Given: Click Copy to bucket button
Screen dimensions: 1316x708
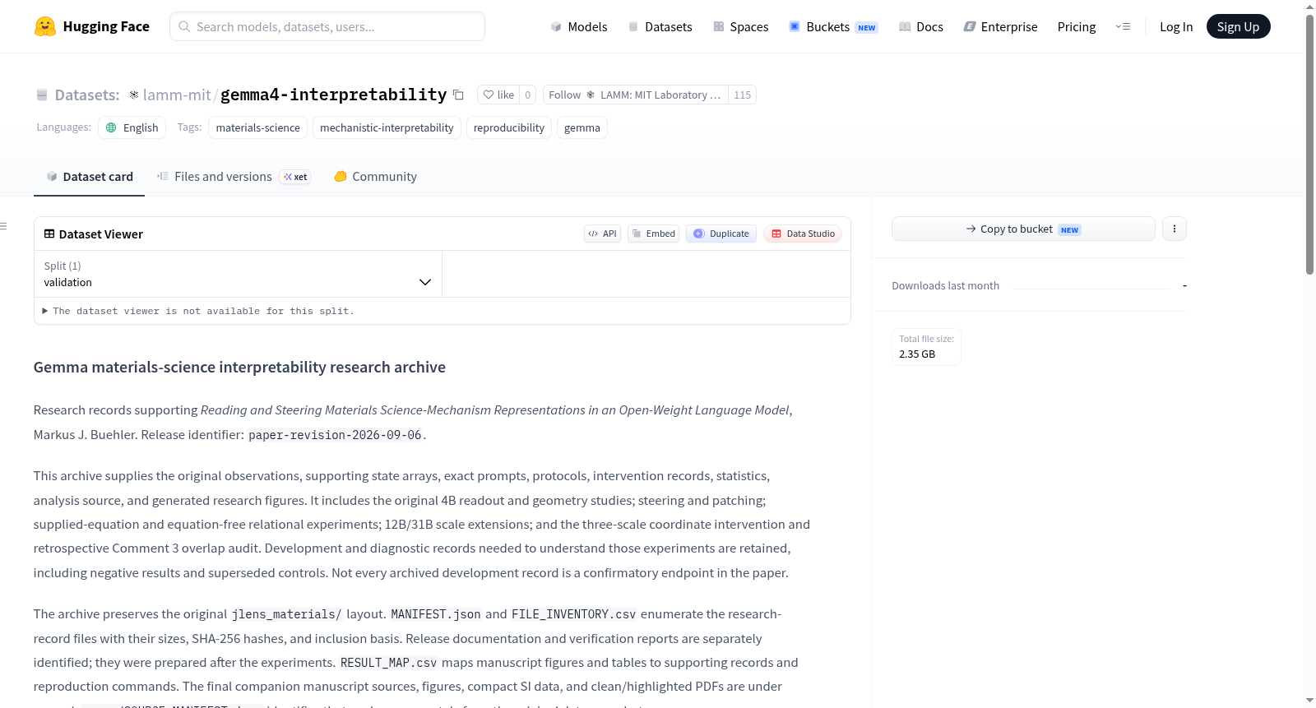Looking at the screenshot, I should [x=1023, y=229].
